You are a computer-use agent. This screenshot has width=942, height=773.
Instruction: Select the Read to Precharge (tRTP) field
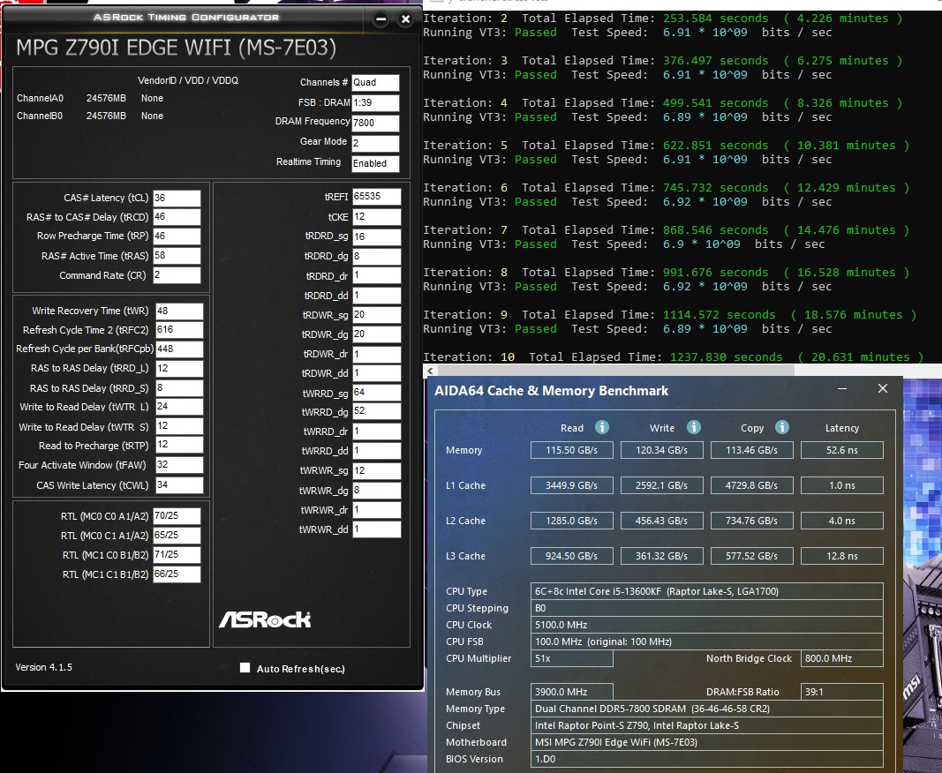(x=179, y=445)
